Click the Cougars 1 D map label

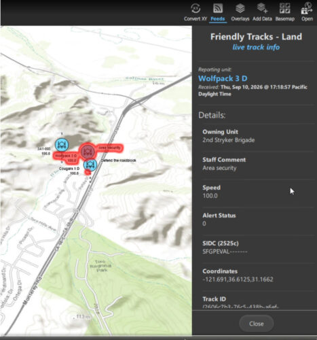click(69, 169)
